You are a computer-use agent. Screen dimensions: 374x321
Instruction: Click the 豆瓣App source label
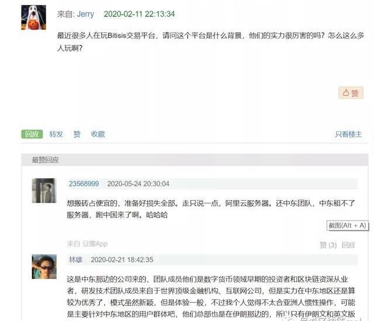(x=95, y=243)
